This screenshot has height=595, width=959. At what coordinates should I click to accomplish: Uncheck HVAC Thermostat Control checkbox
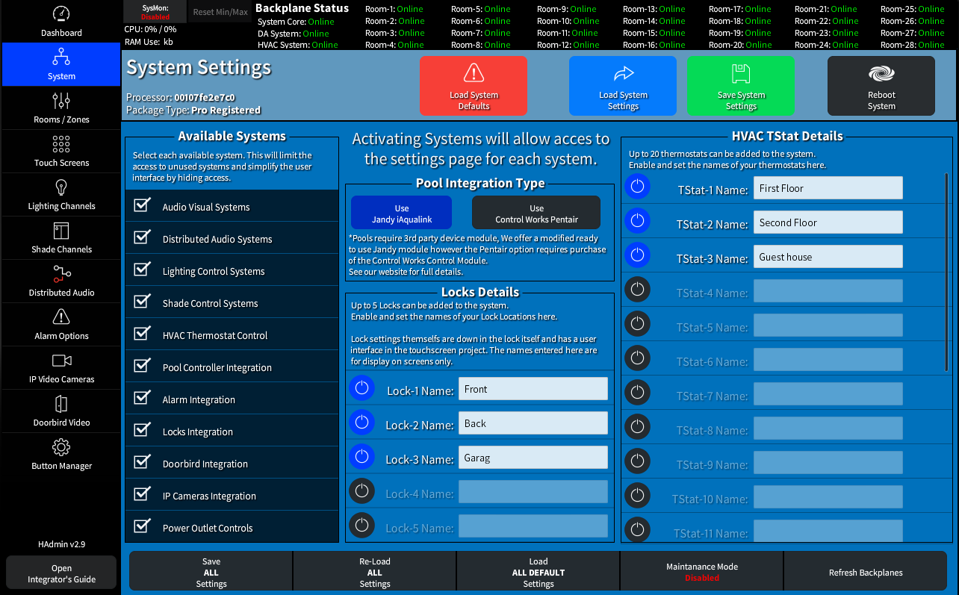[142, 334]
